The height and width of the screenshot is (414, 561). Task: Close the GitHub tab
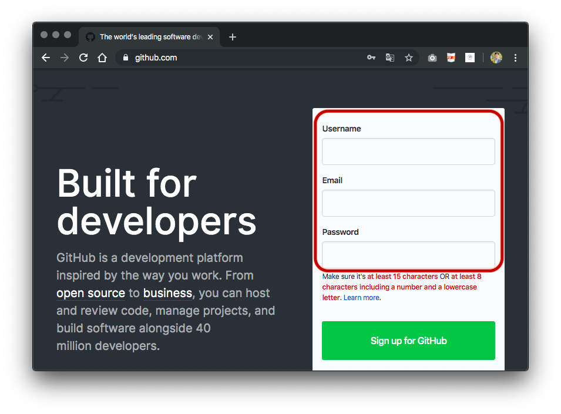(210, 37)
